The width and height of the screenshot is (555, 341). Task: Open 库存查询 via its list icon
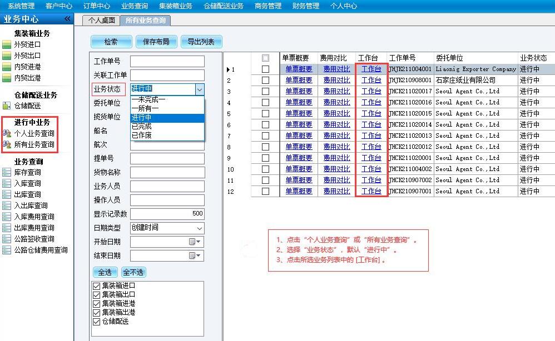[x=7, y=172]
